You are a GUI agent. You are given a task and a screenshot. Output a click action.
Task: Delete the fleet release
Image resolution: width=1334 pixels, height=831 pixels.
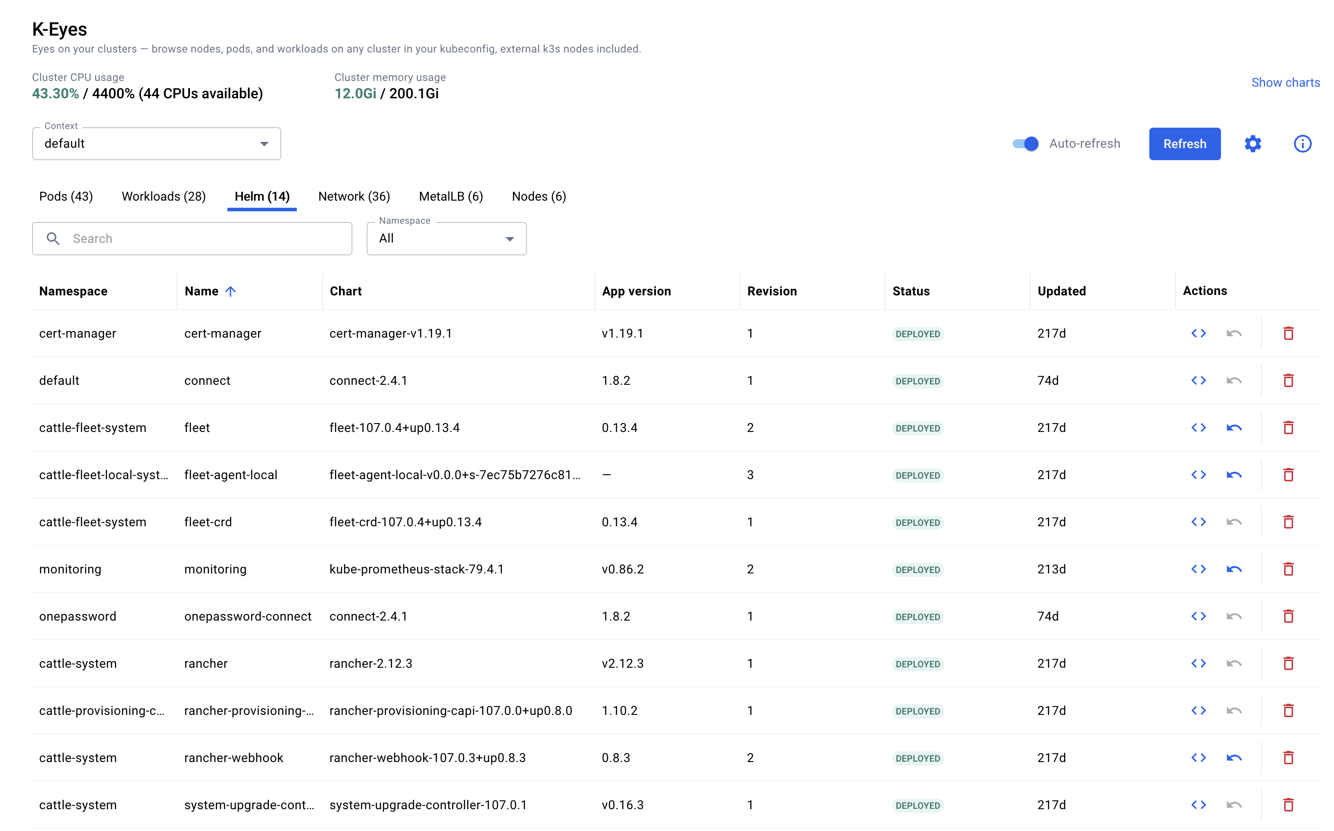point(1288,428)
